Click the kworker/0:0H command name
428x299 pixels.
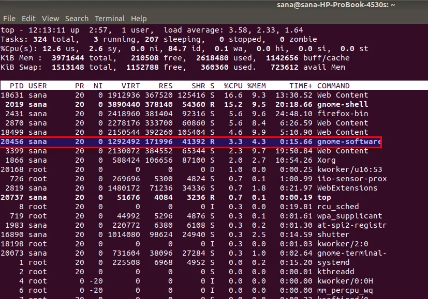point(345,281)
